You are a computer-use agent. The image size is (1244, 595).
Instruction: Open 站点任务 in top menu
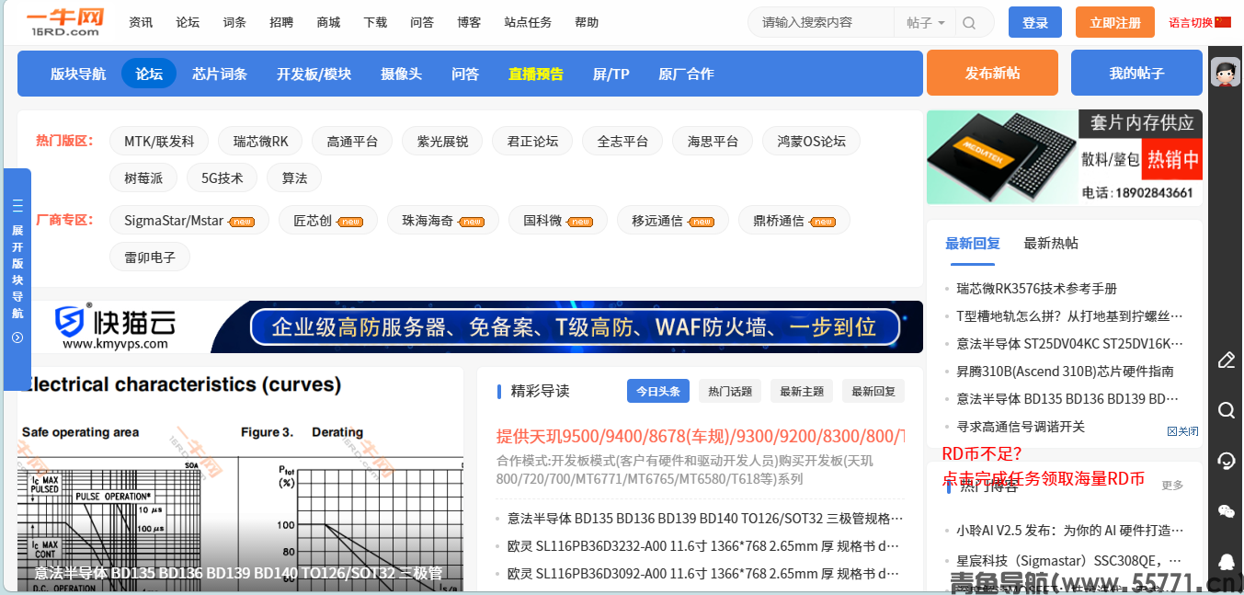tap(528, 22)
